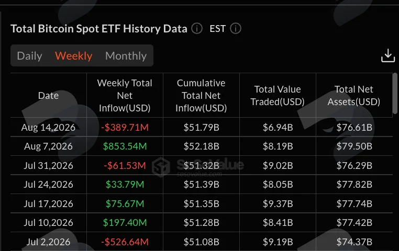Screen dimensions: 399x251
Task: Click the $853.54M inflow cell
Action: (x=125, y=146)
